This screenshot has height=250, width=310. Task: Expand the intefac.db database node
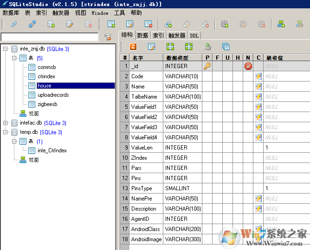[x=6, y=123]
